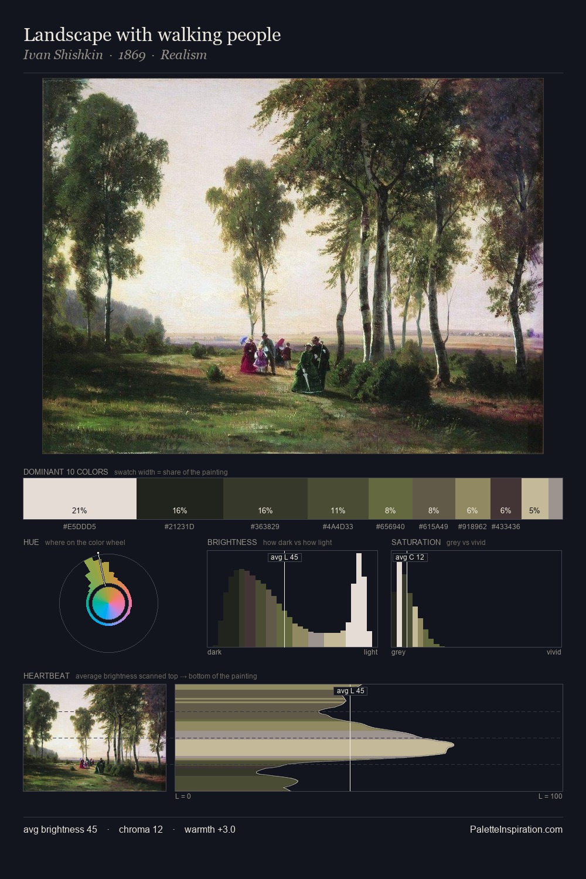Select the #615A49 brown-grey swatch
Viewport: 586px width, 879px height.
434,499
